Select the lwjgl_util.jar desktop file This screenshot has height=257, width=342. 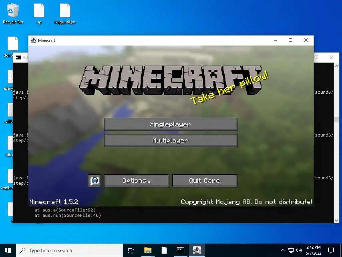click(65, 13)
